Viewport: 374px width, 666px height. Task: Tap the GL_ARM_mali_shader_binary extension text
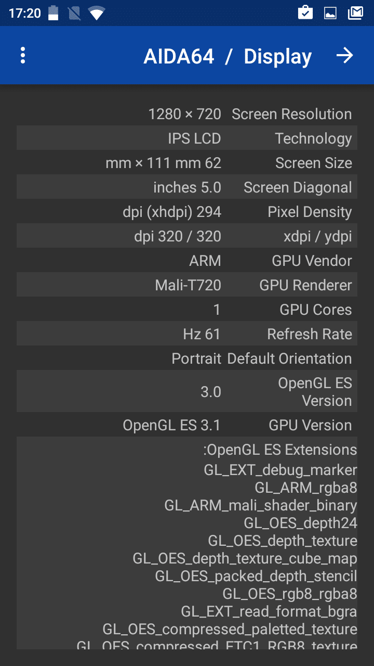coord(261,505)
